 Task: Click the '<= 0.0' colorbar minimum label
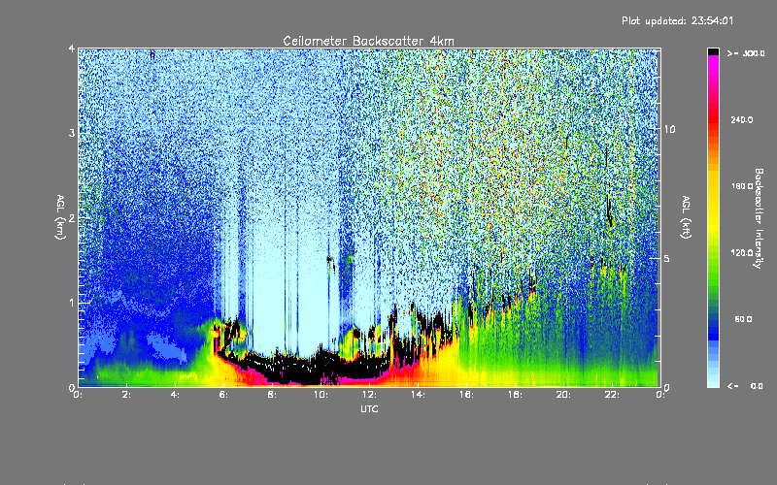(745, 386)
